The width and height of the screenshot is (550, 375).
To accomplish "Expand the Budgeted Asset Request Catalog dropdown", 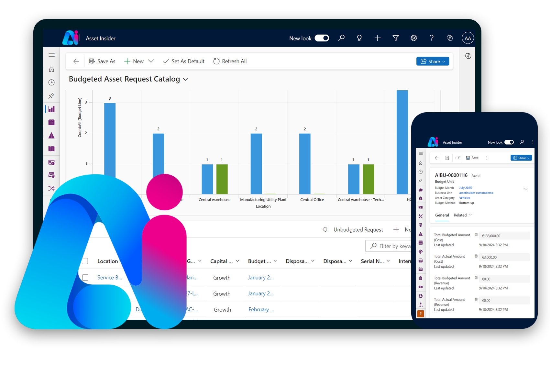I will coord(185,80).
